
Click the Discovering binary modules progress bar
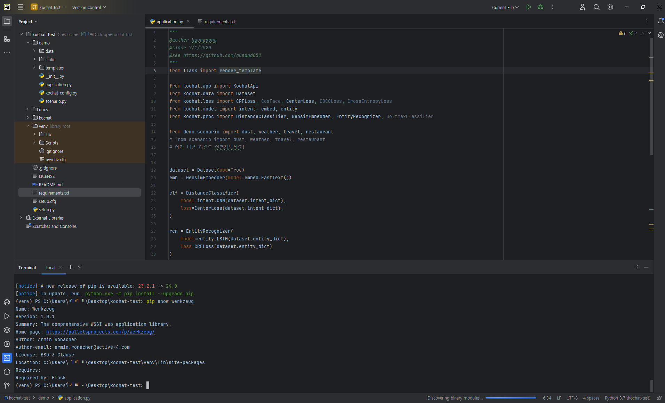click(x=511, y=398)
